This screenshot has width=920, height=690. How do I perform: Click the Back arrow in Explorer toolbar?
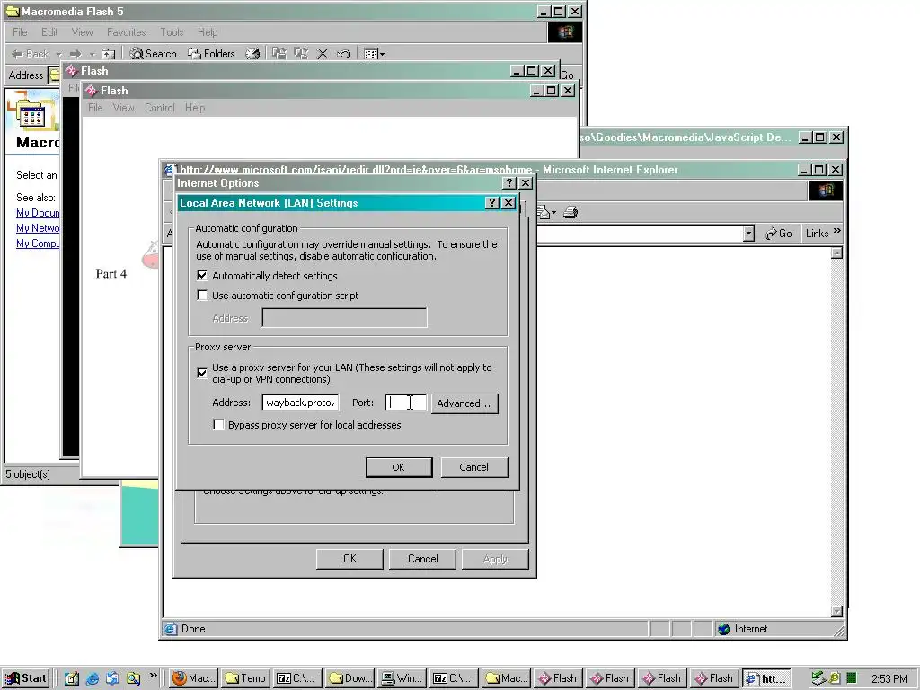(30, 54)
